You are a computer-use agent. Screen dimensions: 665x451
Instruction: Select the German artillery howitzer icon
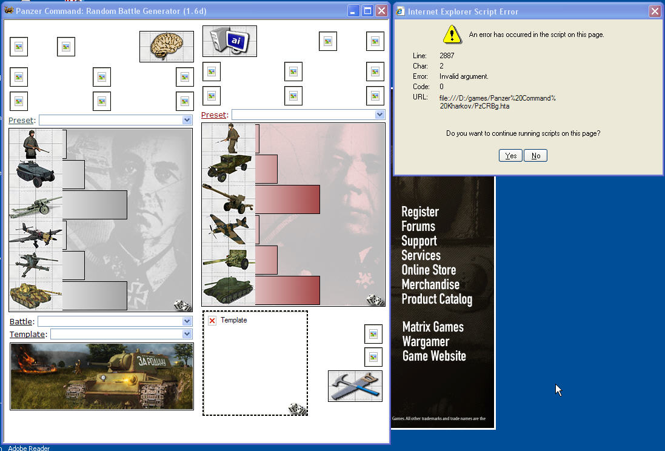(x=36, y=204)
